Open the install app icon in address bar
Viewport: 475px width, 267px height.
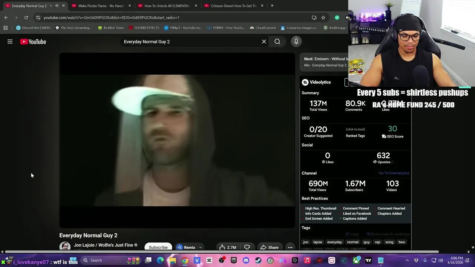click(314, 17)
